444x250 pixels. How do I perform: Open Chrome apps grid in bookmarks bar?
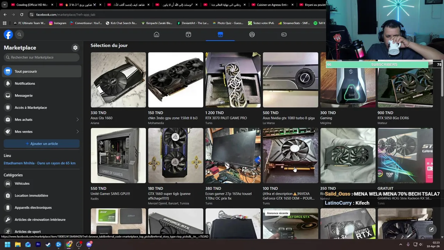tap(5, 23)
